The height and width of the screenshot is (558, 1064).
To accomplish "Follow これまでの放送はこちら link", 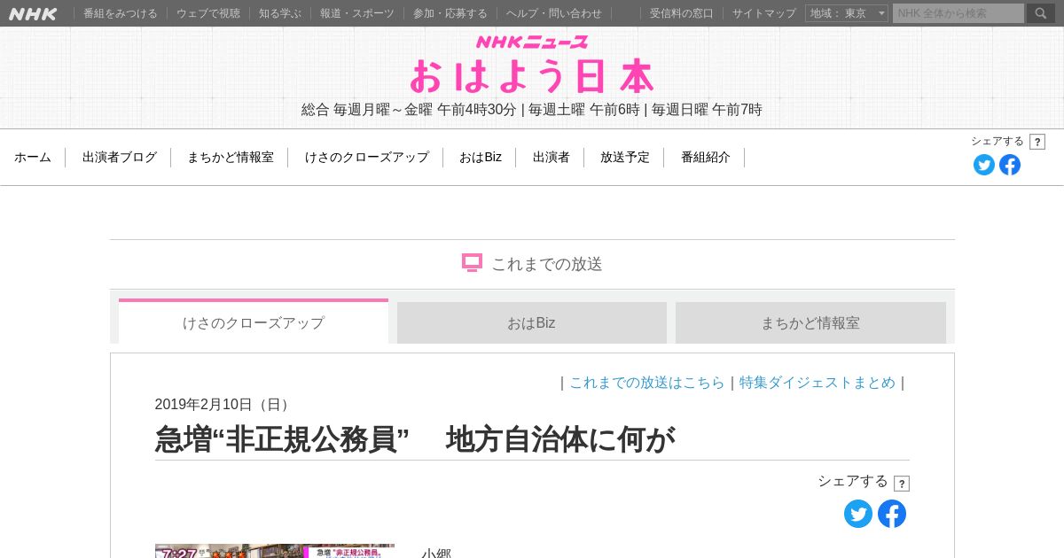I will [x=647, y=383].
